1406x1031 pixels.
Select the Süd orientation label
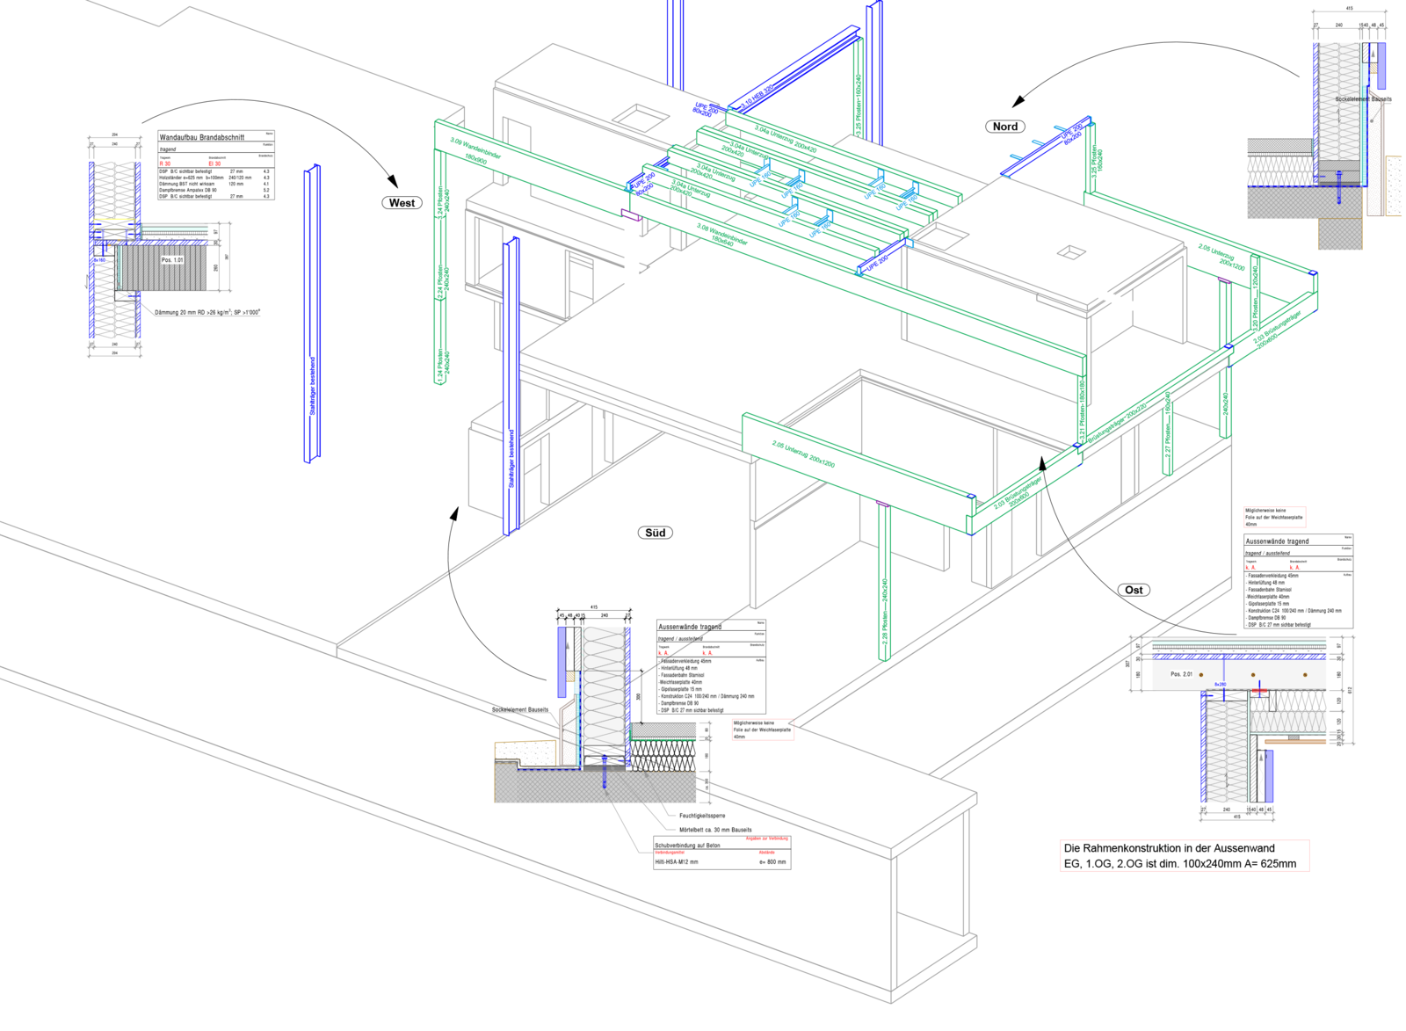click(x=655, y=533)
